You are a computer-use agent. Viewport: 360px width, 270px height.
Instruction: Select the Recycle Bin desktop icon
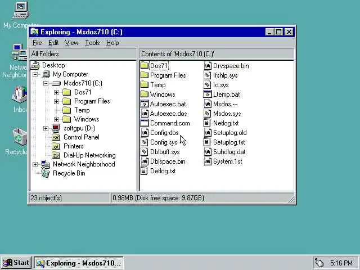[x=20, y=137]
